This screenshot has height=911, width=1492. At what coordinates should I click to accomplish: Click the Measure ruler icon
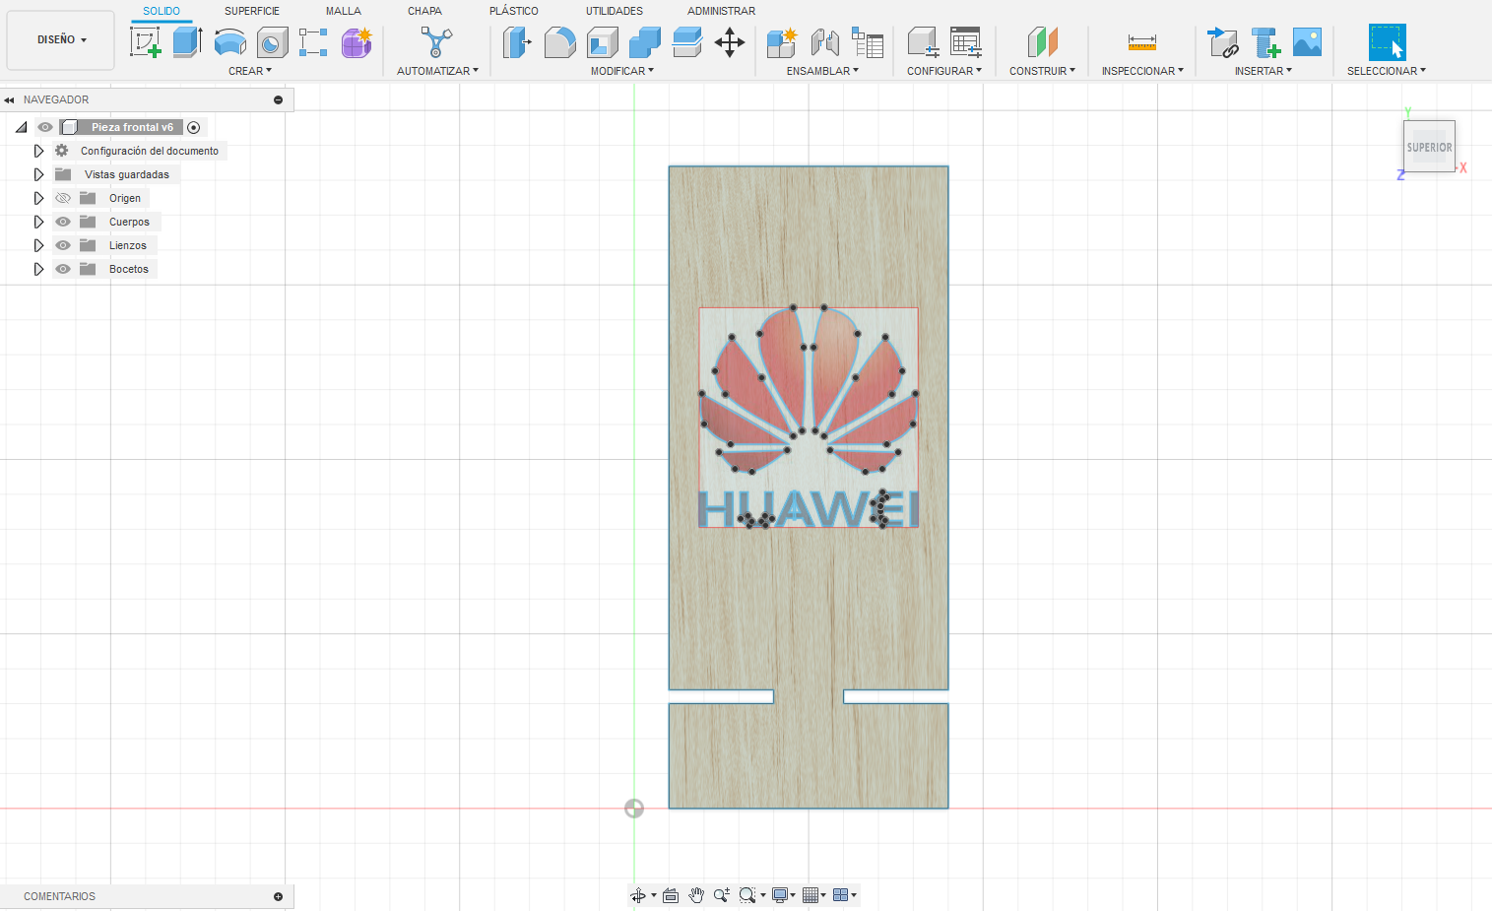(x=1142, y=42)
